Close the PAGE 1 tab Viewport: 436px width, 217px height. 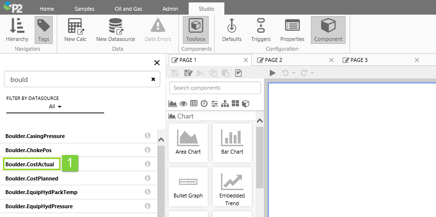pyautogui.click(x=246, y=60)
